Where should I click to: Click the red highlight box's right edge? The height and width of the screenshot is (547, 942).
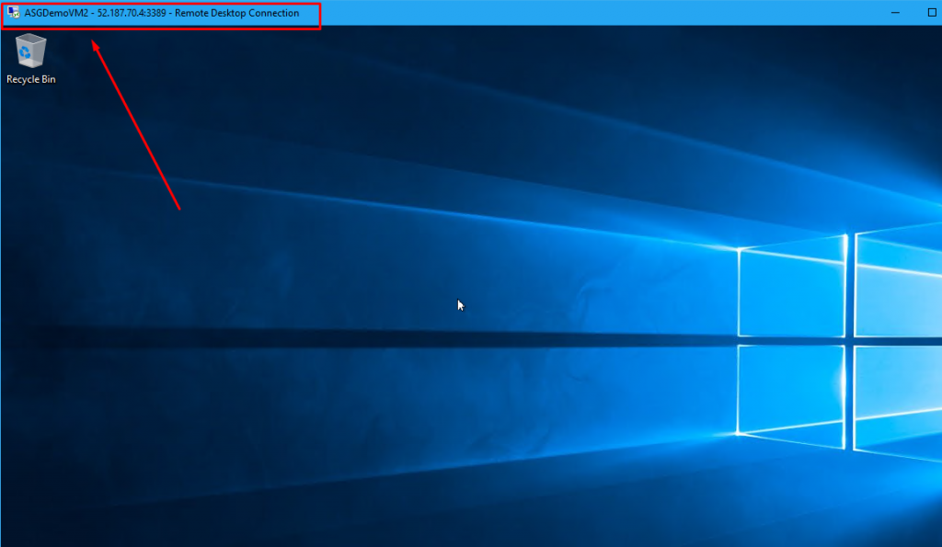tap(320, 17)
